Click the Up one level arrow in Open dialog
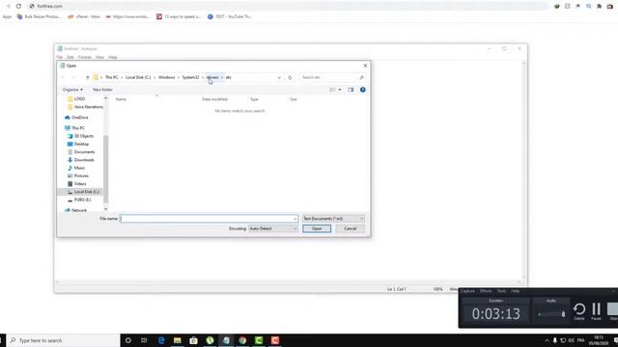The height and width of the screenshot is (347, 618). (x=88, y=77)
